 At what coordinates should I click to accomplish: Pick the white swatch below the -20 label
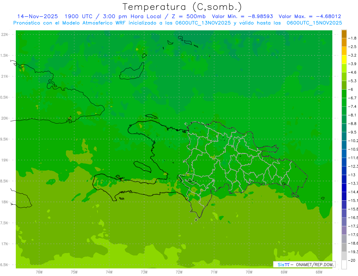click(344, 264)
